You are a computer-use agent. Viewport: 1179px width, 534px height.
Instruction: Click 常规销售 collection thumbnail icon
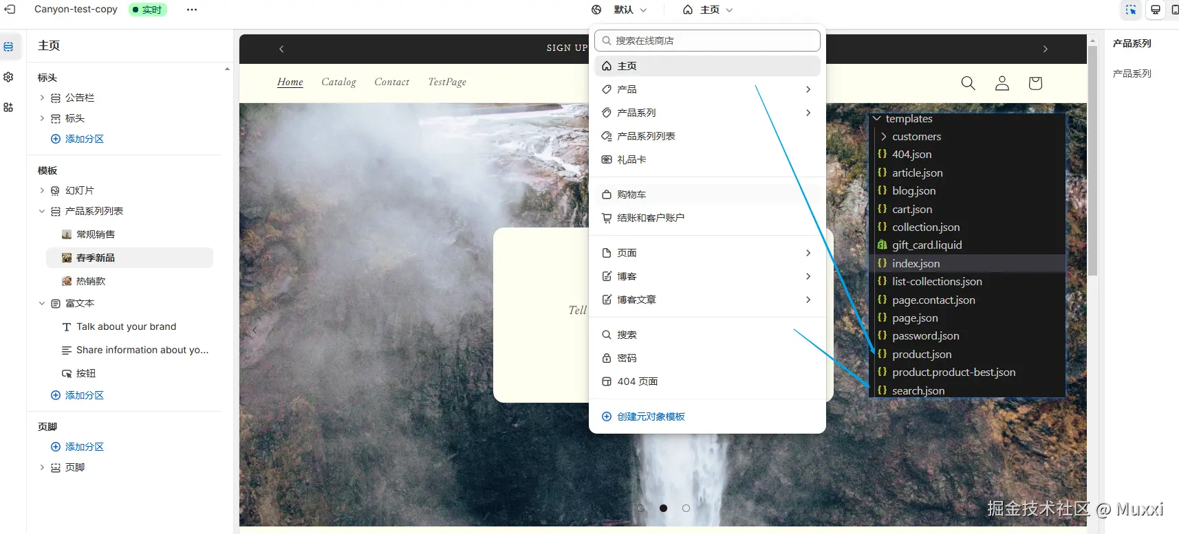point(67,234)
